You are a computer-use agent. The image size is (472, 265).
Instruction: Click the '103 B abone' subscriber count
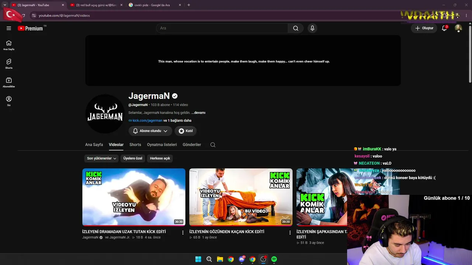pyautogui.click(x=160, y=105)
